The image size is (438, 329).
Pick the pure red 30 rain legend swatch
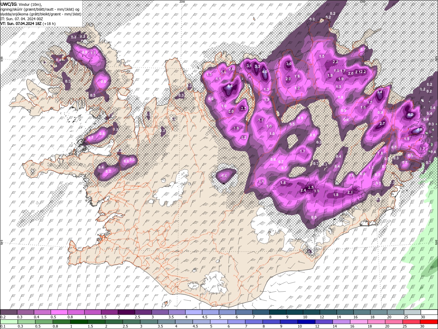[429, 321]
